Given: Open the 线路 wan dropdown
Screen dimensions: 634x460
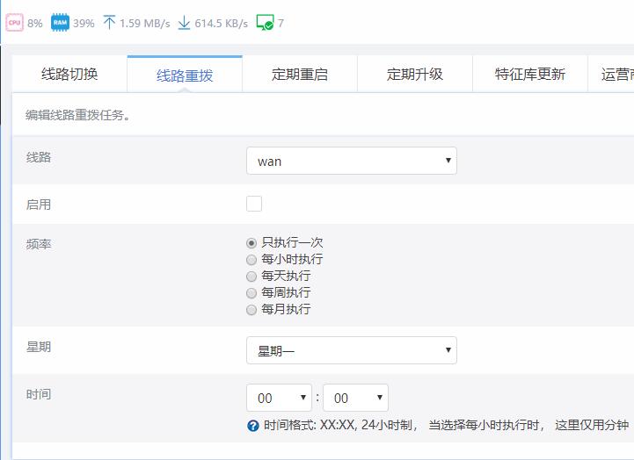Looking at the screenshot, I should pyautogui.click(x=351, y=161).
